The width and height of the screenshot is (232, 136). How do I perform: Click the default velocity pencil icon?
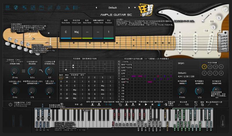209,104
